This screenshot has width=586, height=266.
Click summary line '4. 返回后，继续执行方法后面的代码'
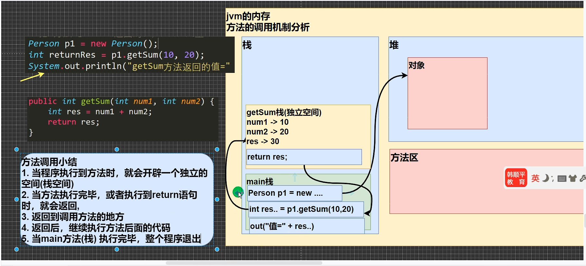click(x=96, y=228)
